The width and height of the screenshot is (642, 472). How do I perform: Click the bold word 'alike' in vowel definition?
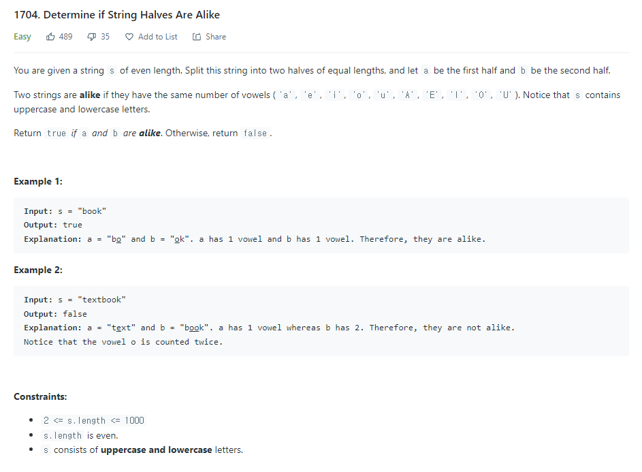(x=90, y=95)
